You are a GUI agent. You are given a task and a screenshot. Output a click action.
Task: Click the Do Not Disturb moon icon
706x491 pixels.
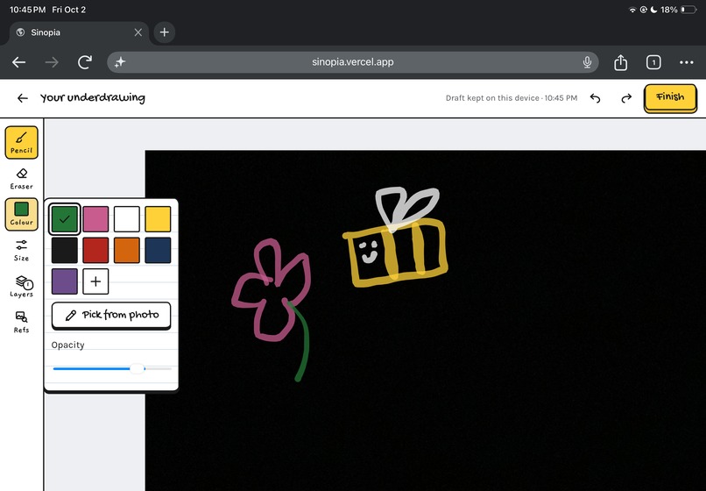(x=653, y=10)
